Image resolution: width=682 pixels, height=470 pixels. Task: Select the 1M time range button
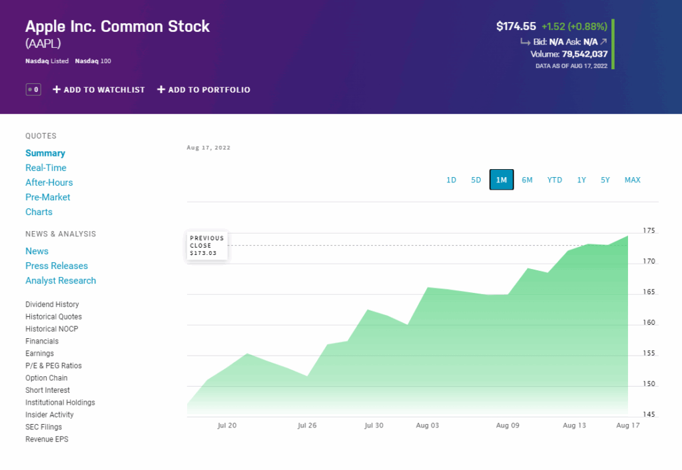(x=502, y=180)
